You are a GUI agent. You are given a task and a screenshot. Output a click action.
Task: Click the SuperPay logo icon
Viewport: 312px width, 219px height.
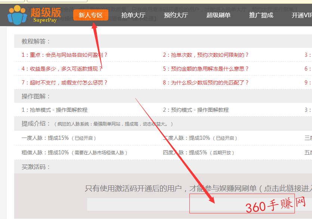[x=18, y=14]
